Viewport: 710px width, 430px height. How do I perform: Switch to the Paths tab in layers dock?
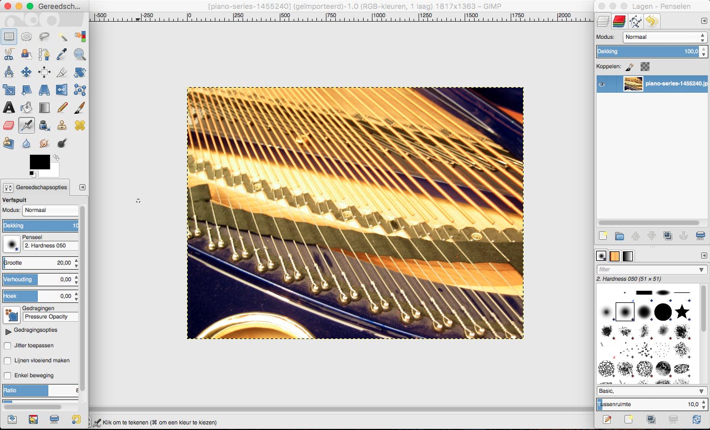click(636, 22)
